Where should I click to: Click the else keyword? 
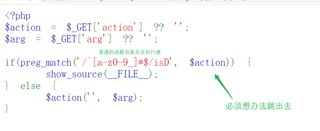tap(31, 86)
